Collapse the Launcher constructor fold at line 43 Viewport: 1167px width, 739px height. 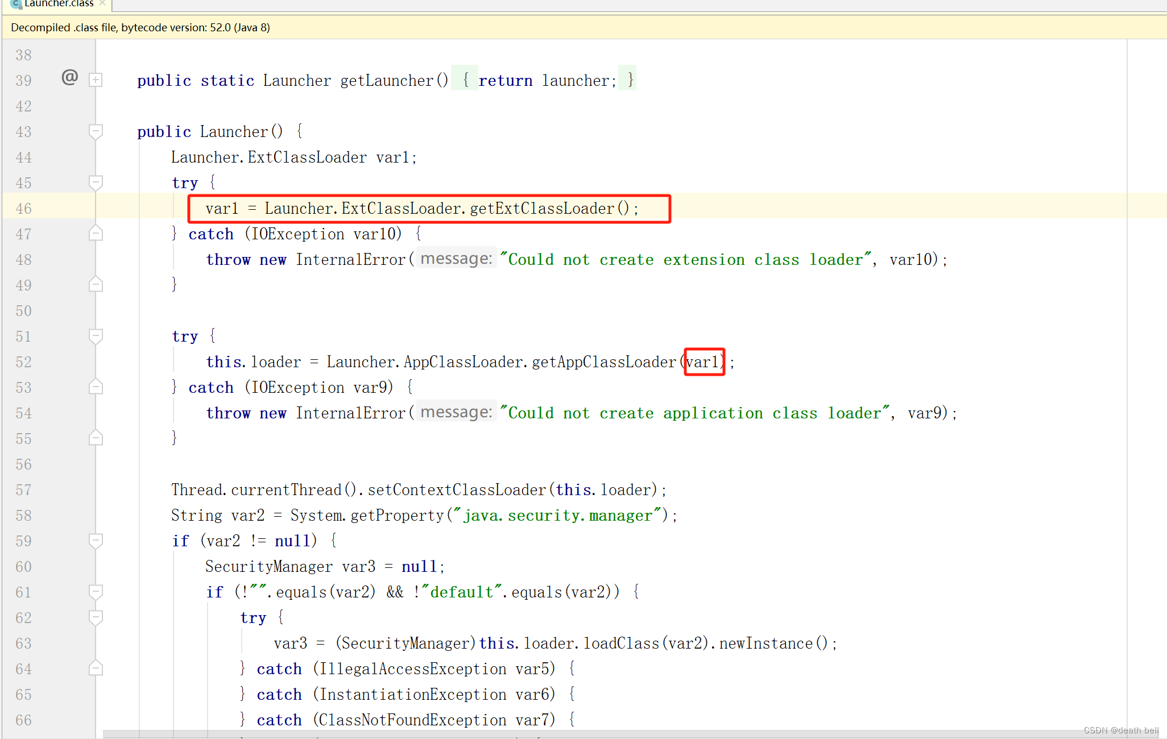point(96,131)
